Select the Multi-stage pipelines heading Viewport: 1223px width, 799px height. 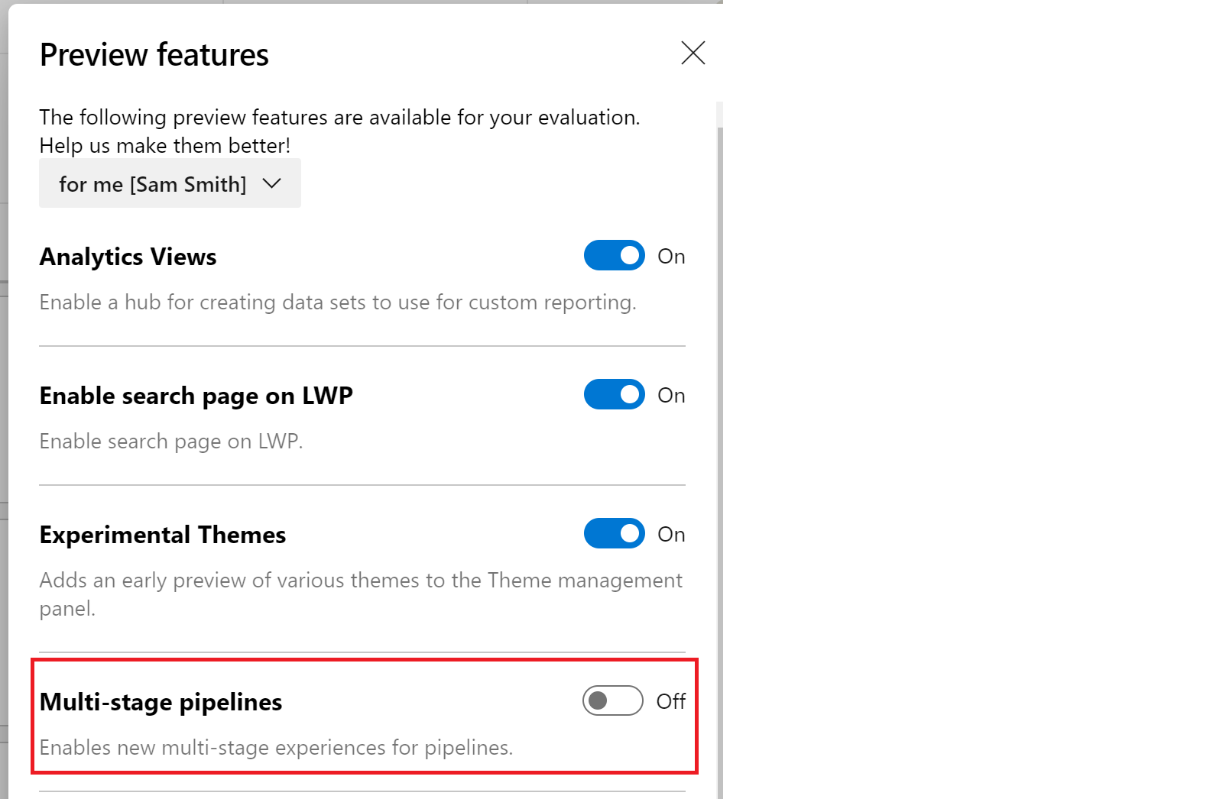[161, 702]
